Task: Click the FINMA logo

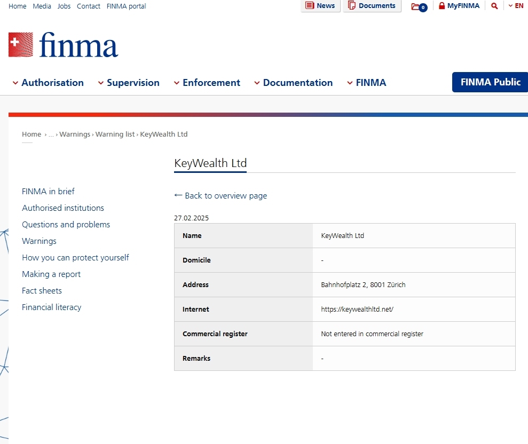Action: (x=63, y=45)
